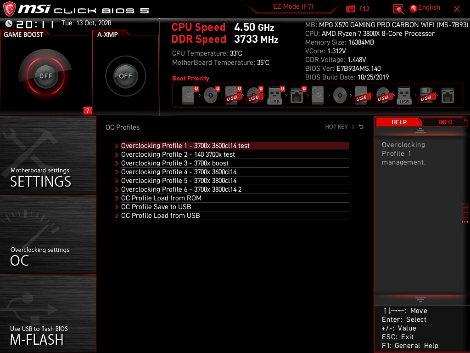Open the SETTINGS motherboard menu
This screenshot has width=470, height=353.
tap(48, 155)
